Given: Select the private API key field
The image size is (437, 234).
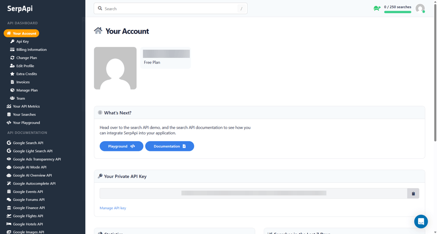Looking at the screenshot, I should click(253, 194).
